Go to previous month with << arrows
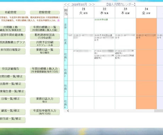 click(x=67, y=5)
